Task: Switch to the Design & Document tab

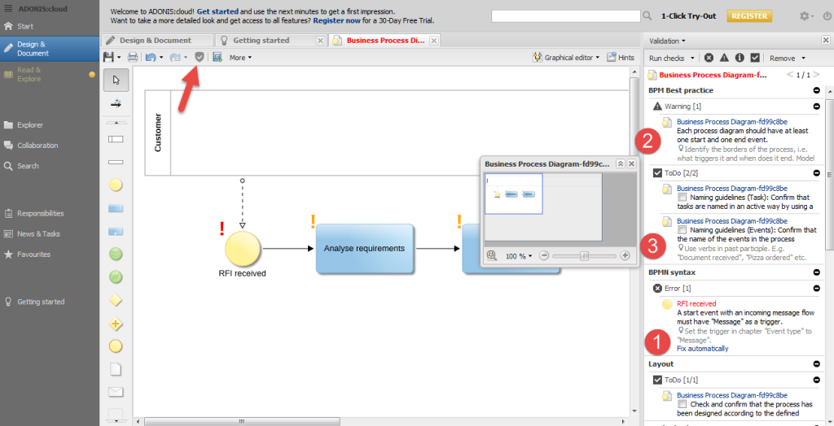Action: click(156, 41)
